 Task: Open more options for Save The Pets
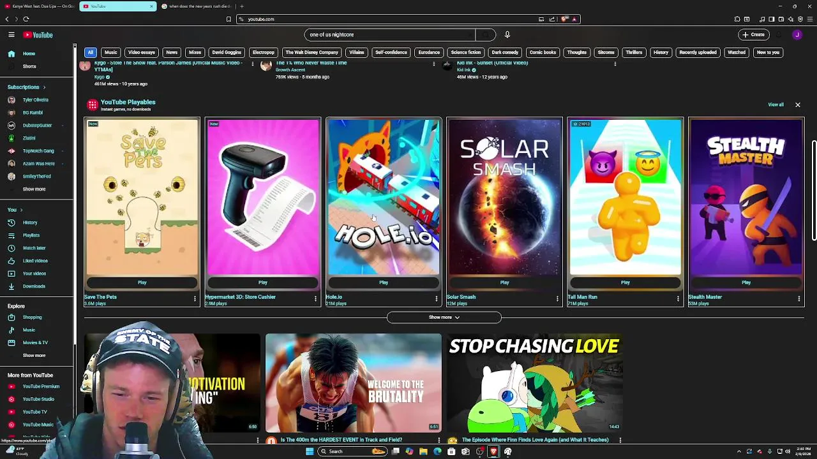point(195,298)
